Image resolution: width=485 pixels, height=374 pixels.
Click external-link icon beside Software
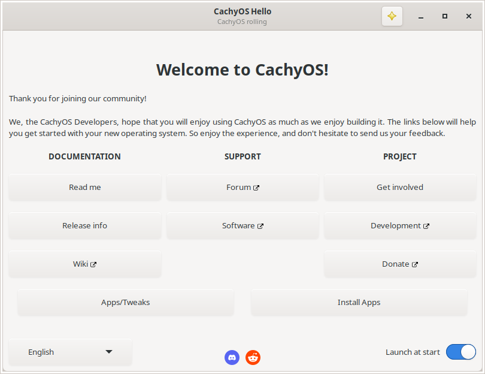(x=260, y=227)
